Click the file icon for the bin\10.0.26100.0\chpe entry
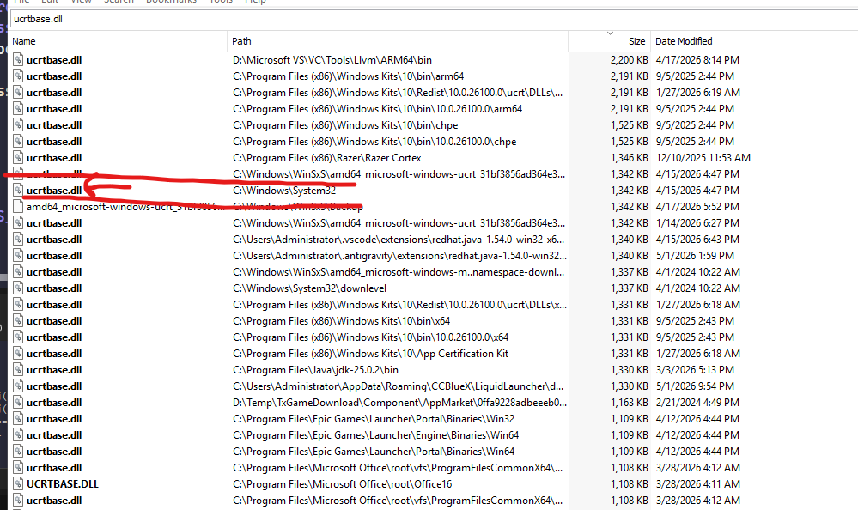Viewport: 858px width, 510px height. pos(18,141)
